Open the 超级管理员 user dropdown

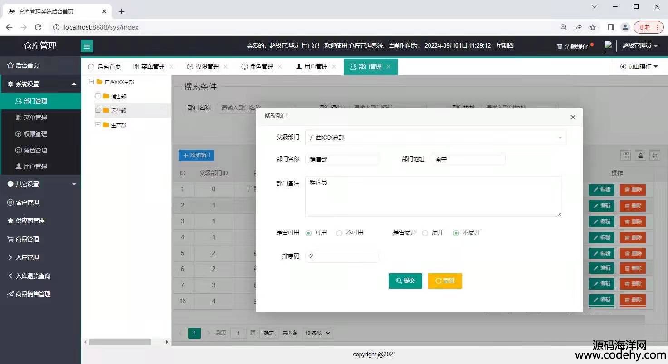coord(640,46)
